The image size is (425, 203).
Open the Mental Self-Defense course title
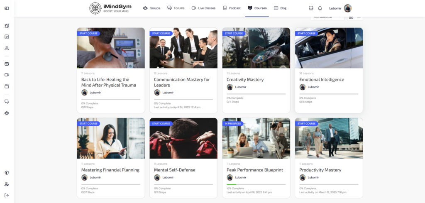pos(174,170)
